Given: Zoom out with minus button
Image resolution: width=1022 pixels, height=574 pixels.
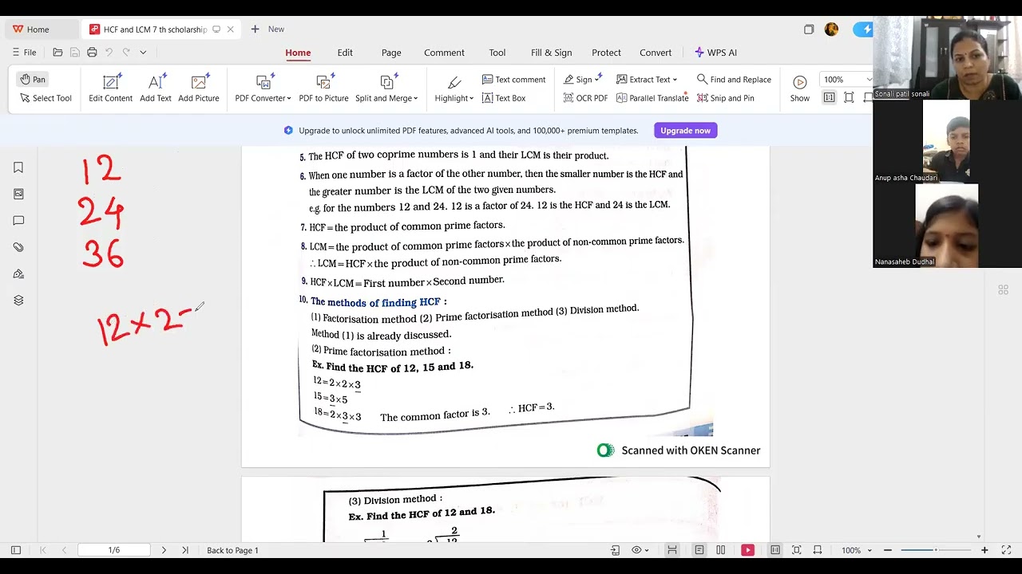Looking at the screenshot, I should pyautogui.click(x=888, y=550).
